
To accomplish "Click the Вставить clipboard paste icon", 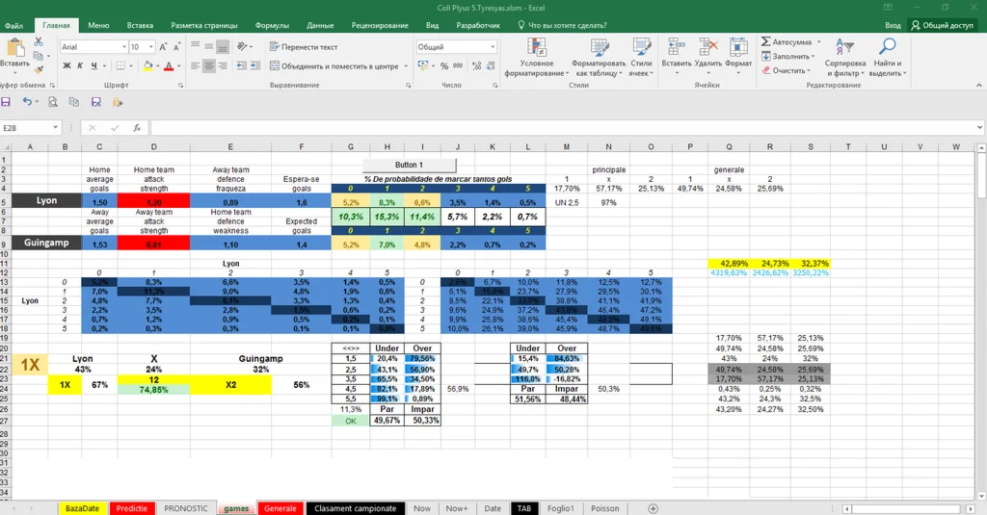I will 14,47.
